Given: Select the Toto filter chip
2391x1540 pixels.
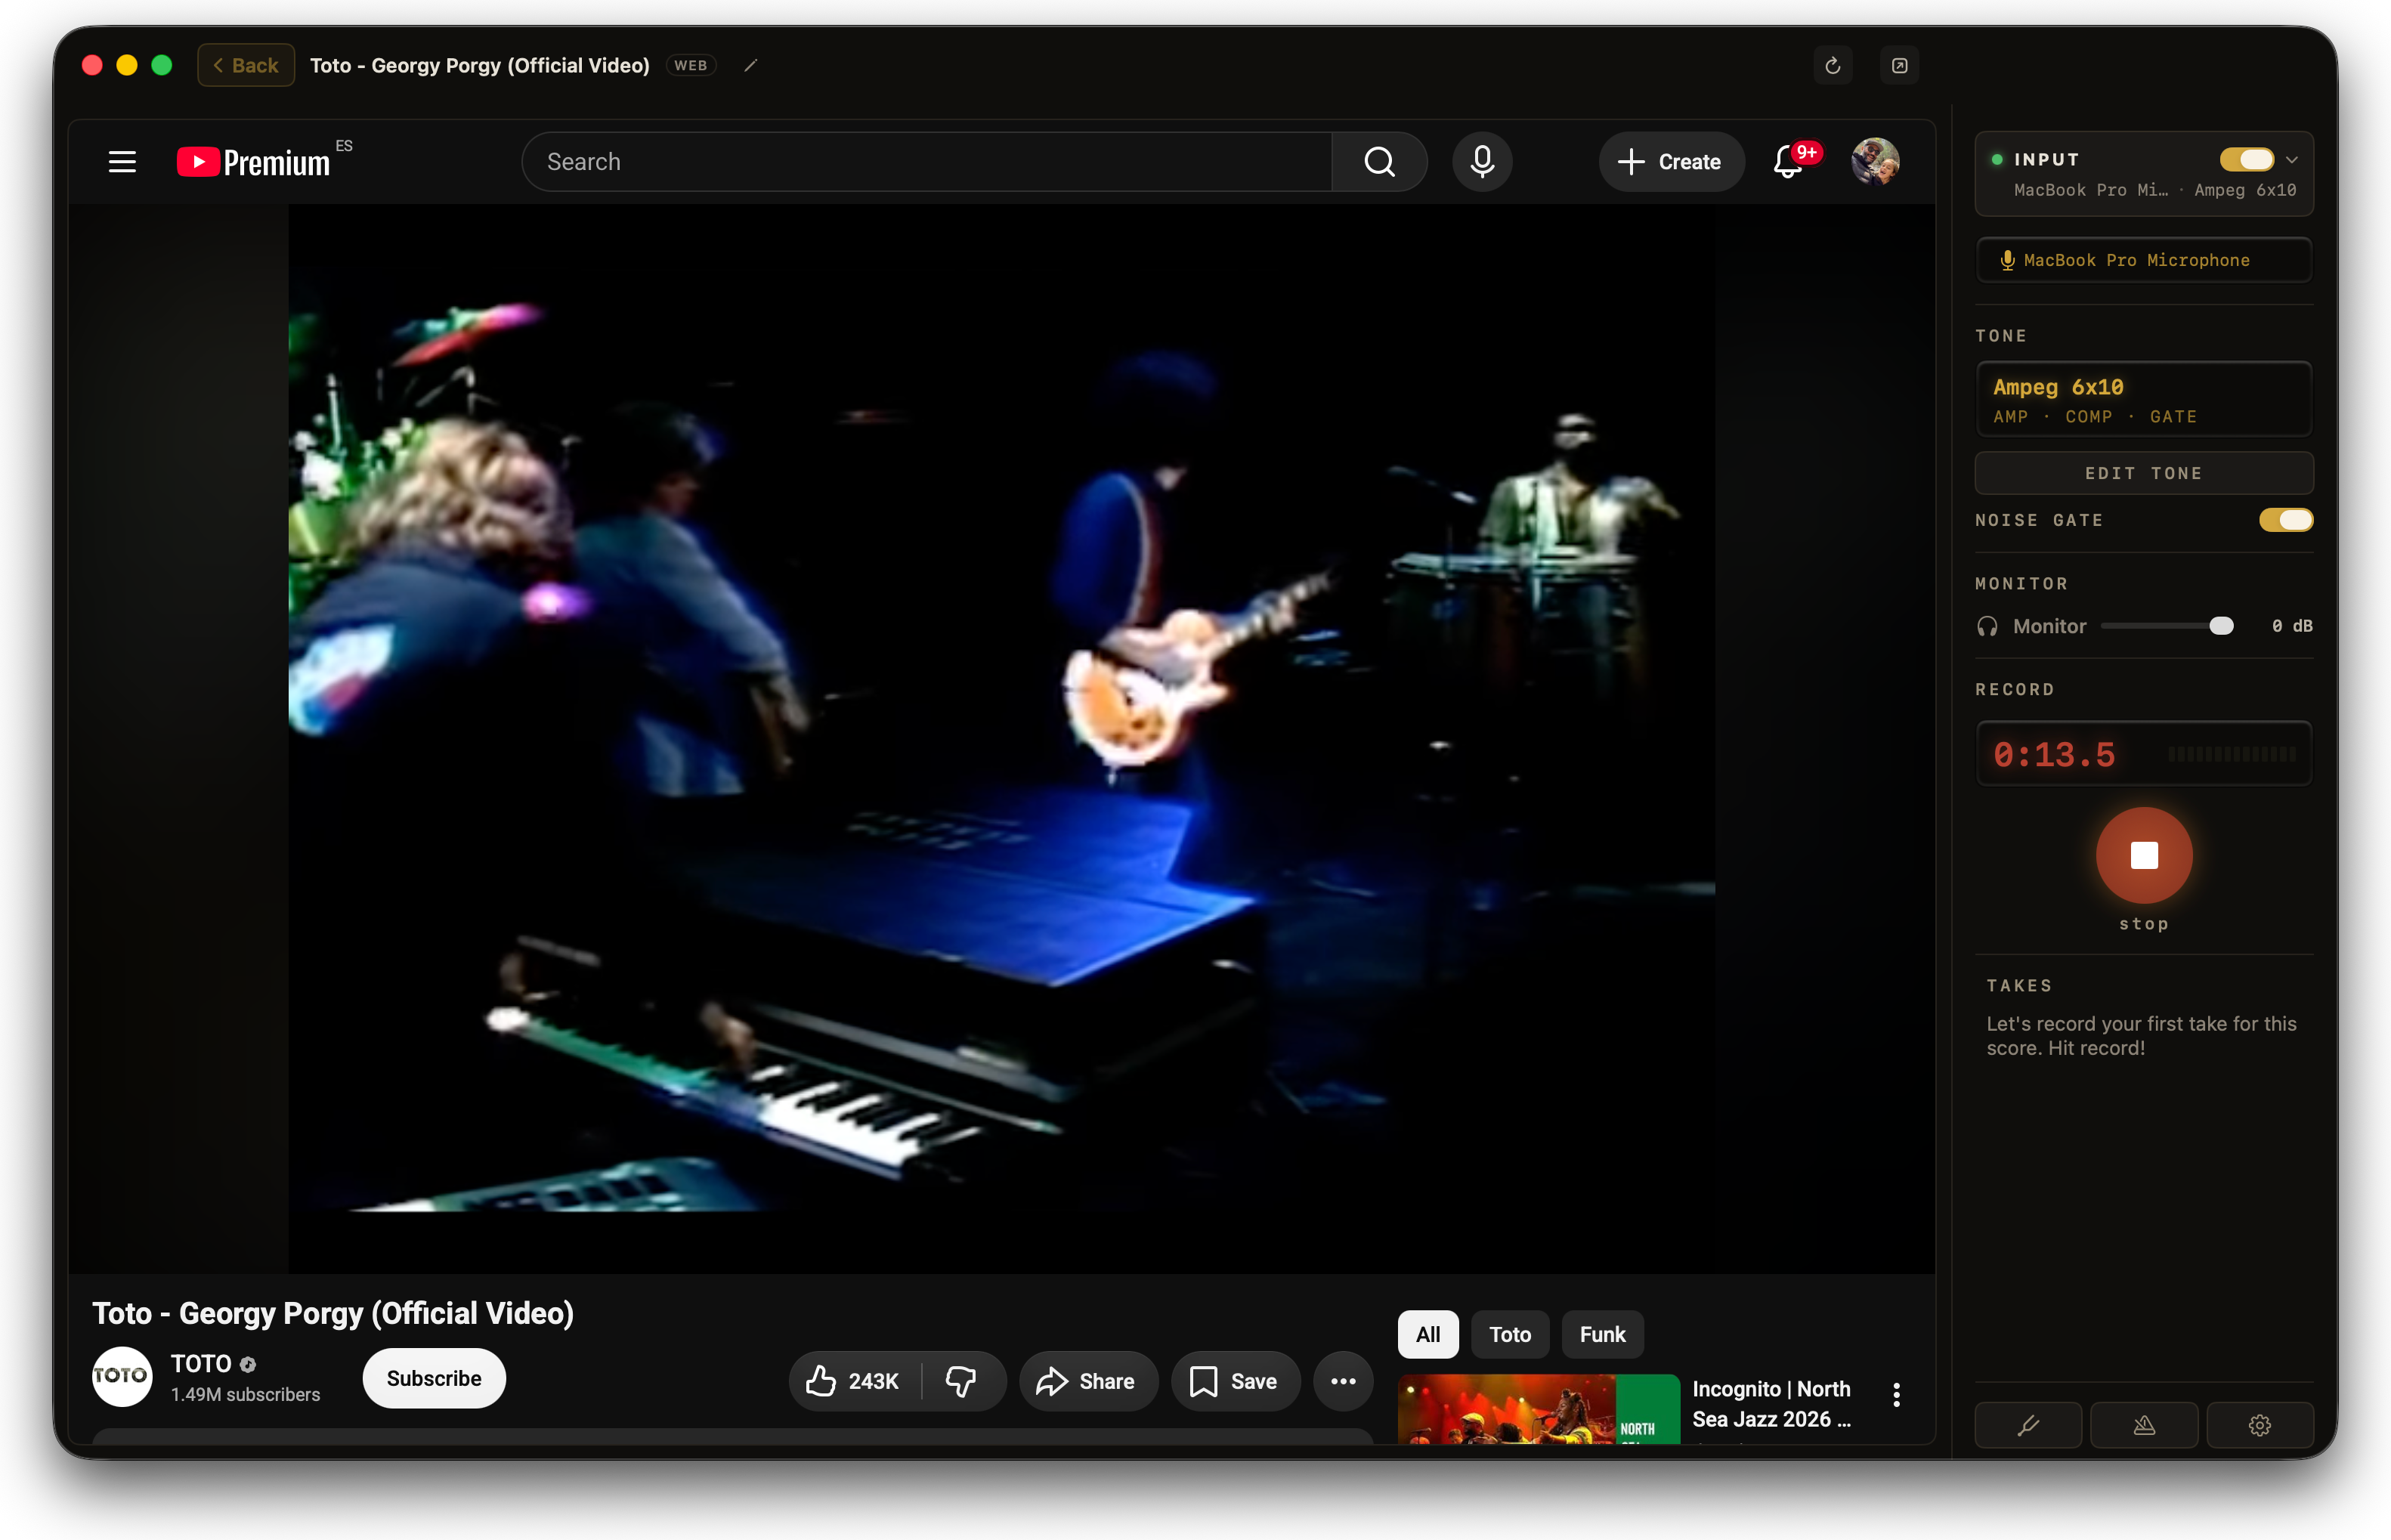Looking at the screenshot, I should [x=1510, y=1334].
